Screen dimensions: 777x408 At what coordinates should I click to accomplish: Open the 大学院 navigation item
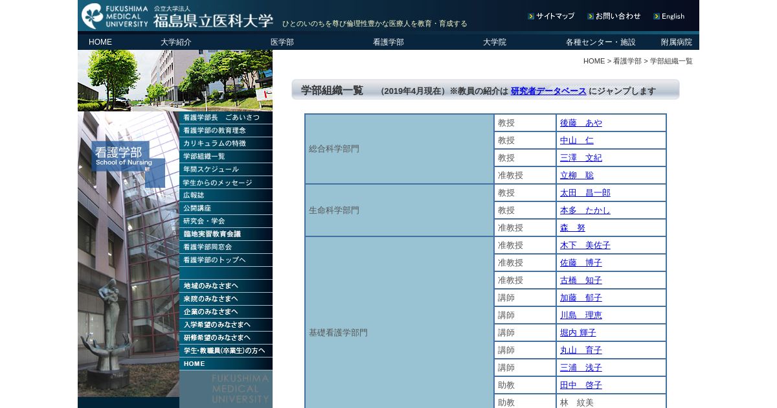point(495,42)
